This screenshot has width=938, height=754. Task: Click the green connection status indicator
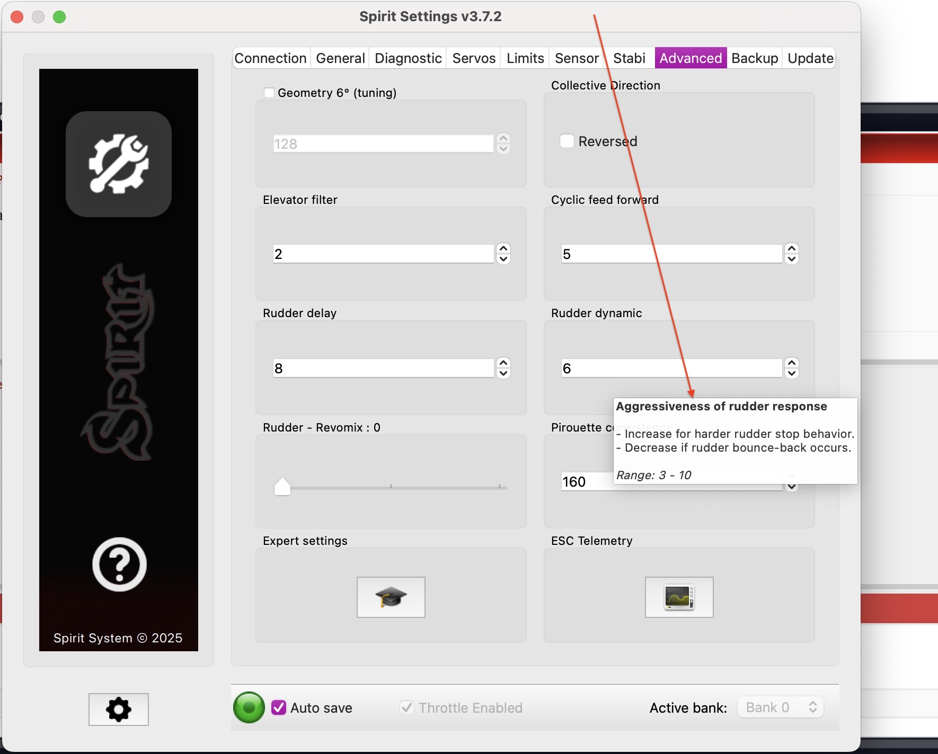coord(249,707)
